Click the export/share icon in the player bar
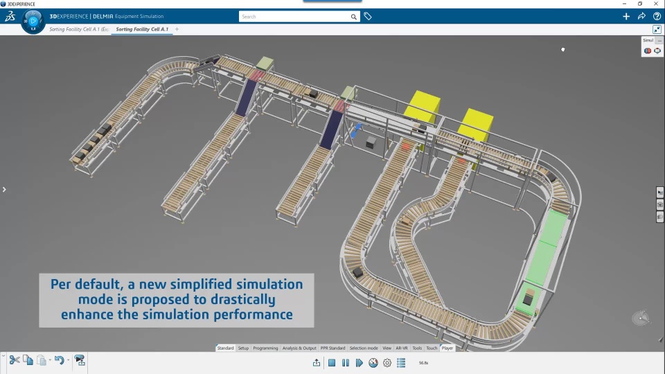 pos(317,362)
